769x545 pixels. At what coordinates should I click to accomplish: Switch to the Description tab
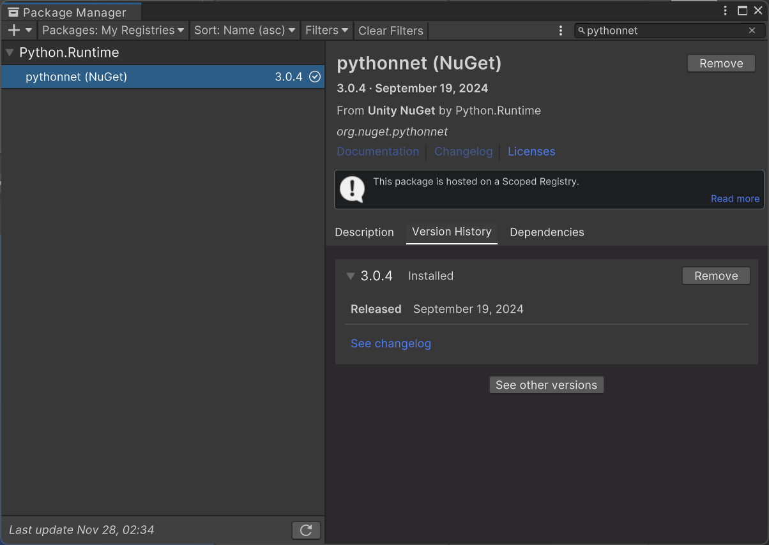click(364, 232)
